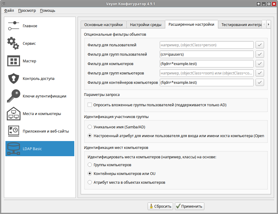Image resolution: width=278 pixels, height=214 pixels.
Task: Test the user groups filter checkmark
Action: 260,54
